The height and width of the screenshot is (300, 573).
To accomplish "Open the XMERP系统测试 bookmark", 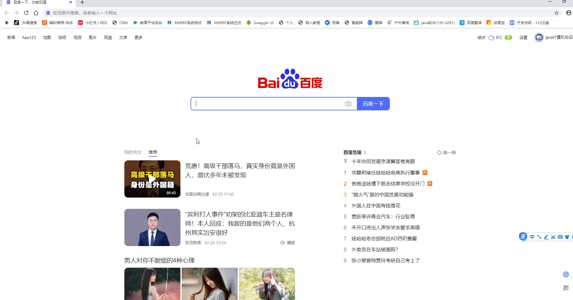I will [184, 23].
